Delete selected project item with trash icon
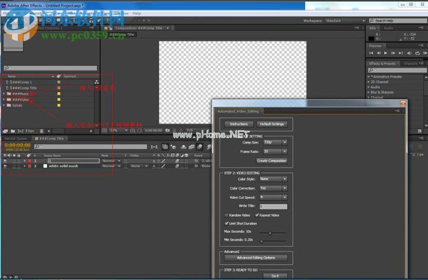 (42, 131)
